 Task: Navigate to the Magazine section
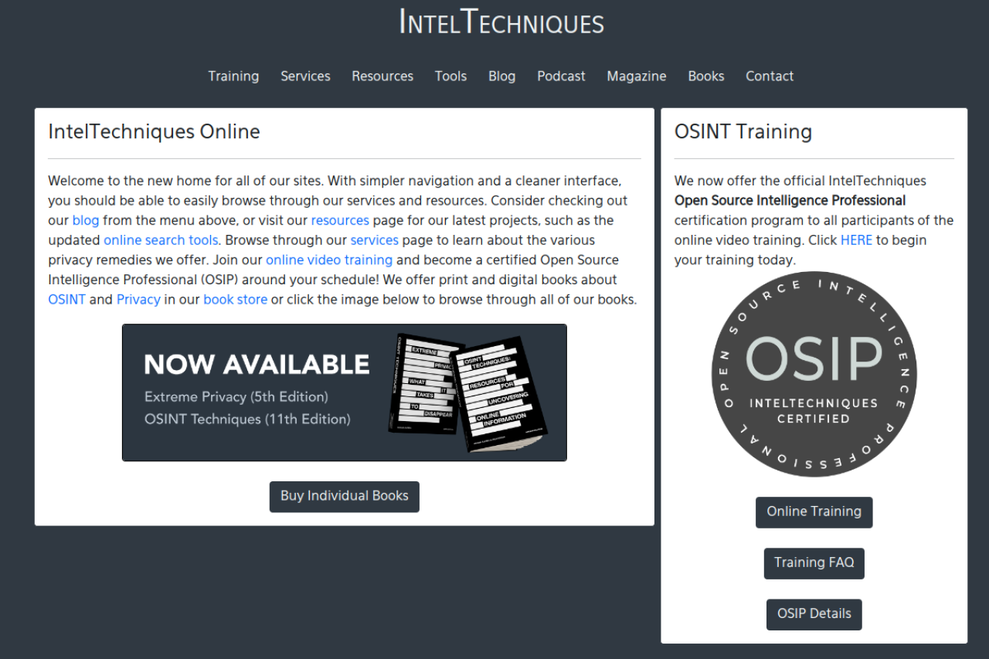637,76
